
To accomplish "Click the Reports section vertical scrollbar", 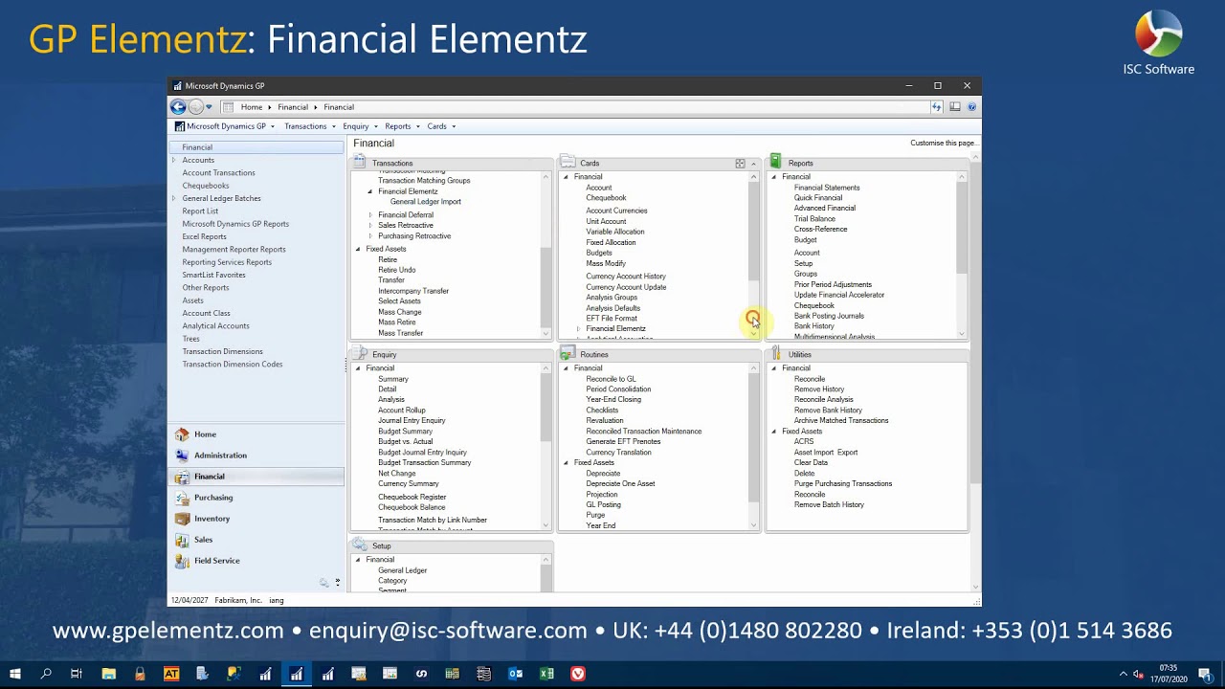I will point(962,255).
